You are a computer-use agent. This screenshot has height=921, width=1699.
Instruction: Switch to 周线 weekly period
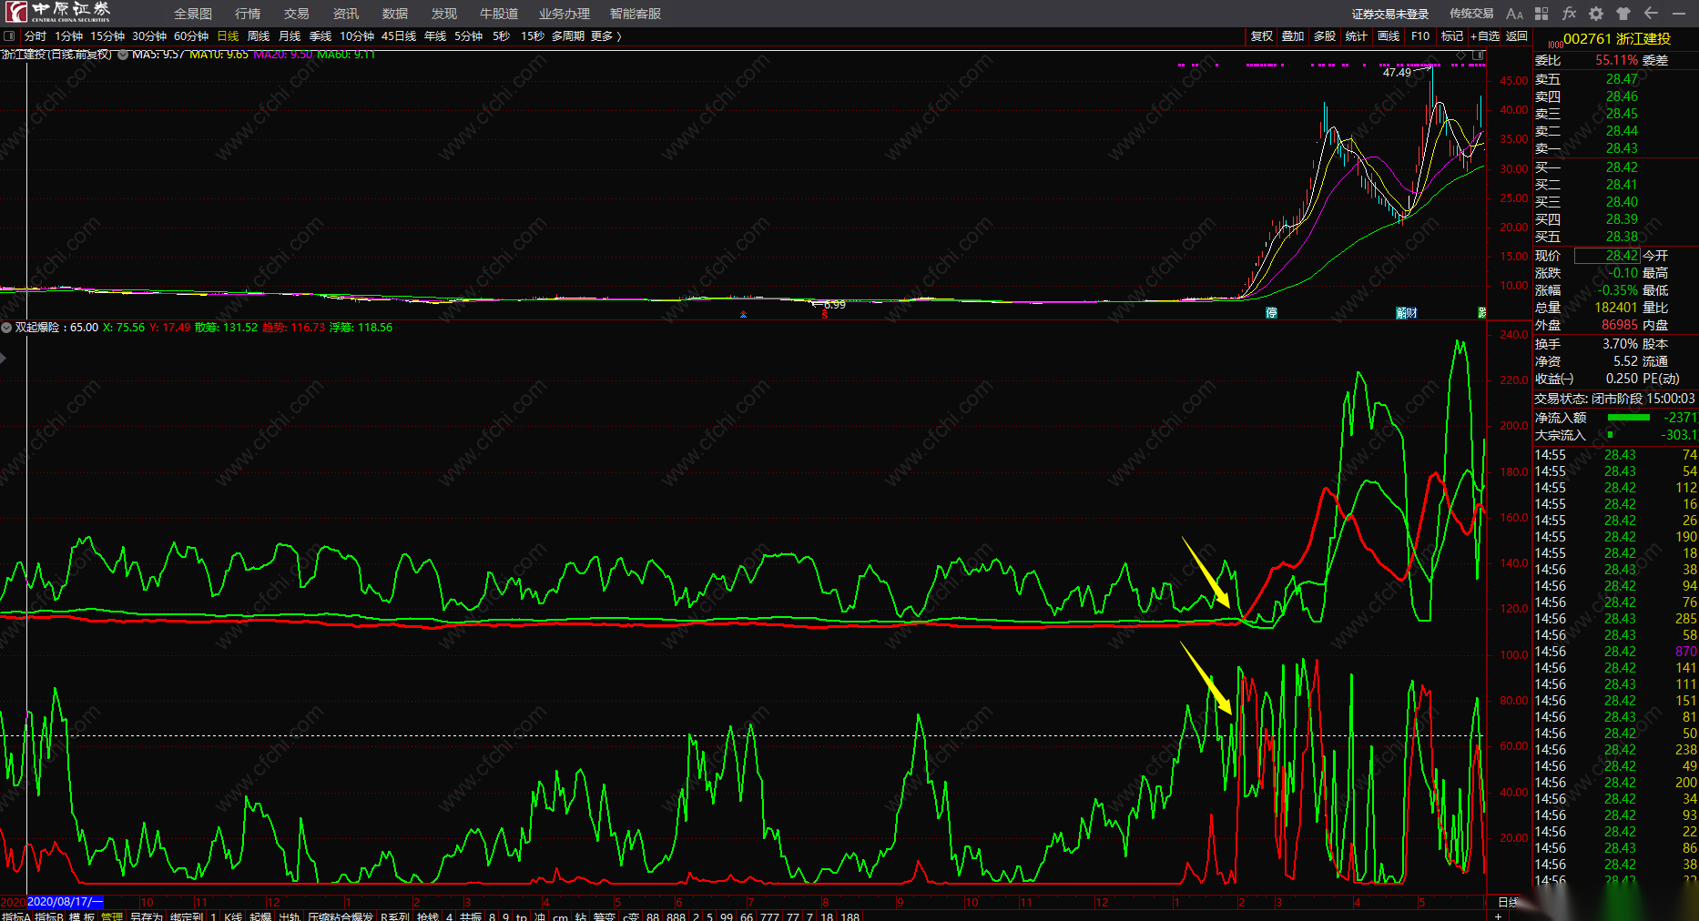coord(259,36)
